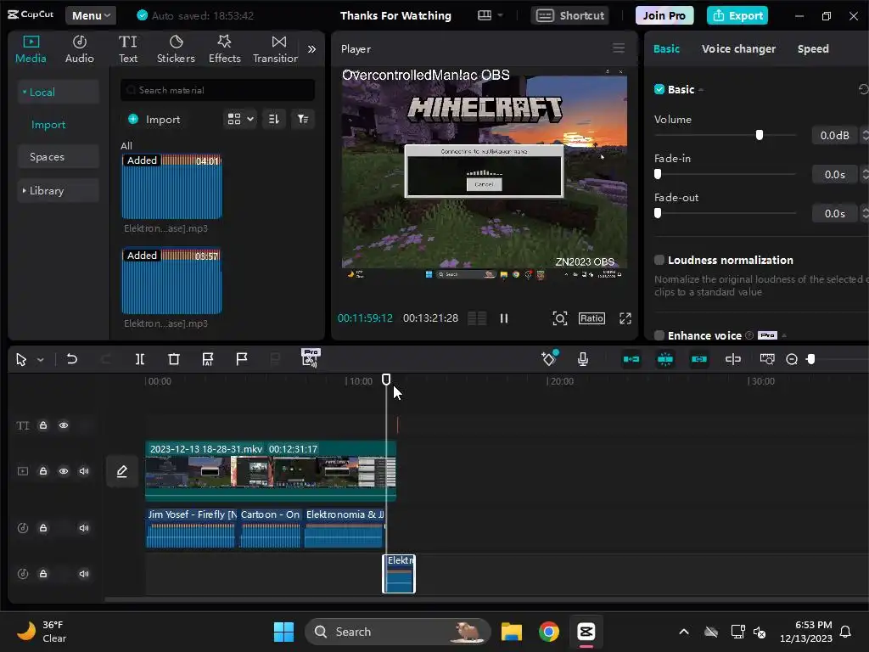869x652 pixels.
Task: Open the Transition panel
Action: point(276,49)
